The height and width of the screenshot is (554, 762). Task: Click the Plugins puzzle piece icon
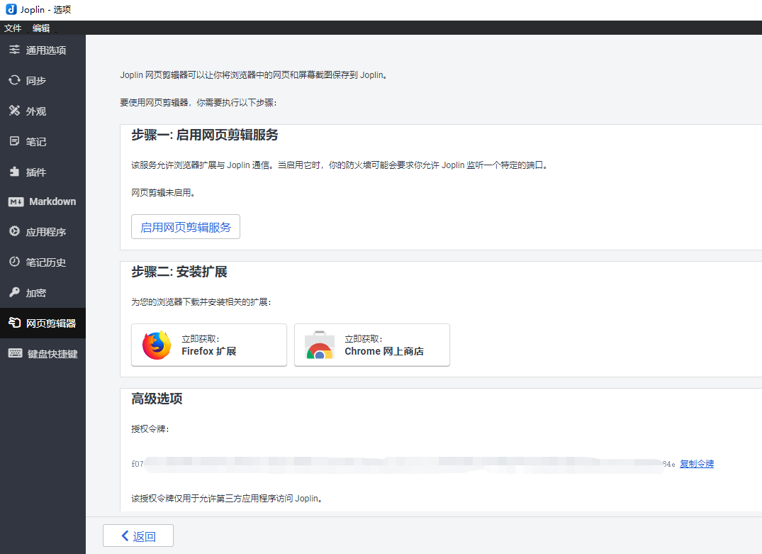15,172
